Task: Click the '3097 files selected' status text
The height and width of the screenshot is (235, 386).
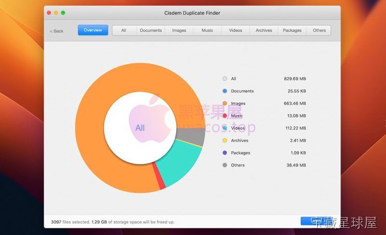Action: pos(70,222)
